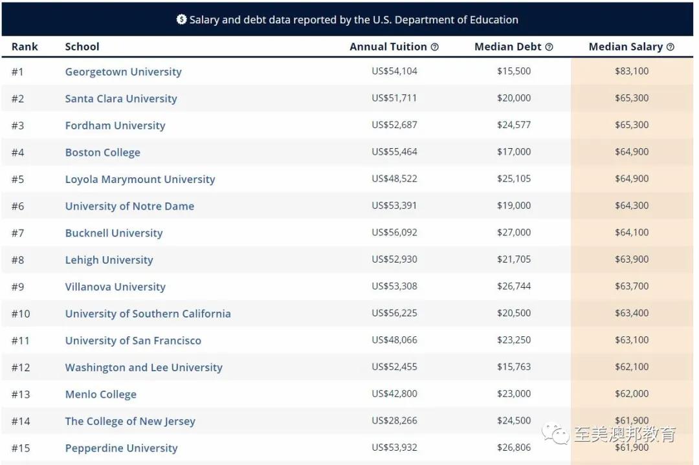The width and height of the screenshot is (699, 465).
Task: Click the Annual Tuition help question icon
Action: click(435, 47)
